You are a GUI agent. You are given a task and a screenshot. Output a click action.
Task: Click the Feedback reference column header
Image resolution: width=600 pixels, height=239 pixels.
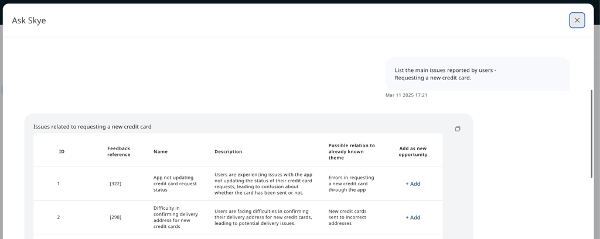click(118, 151)
